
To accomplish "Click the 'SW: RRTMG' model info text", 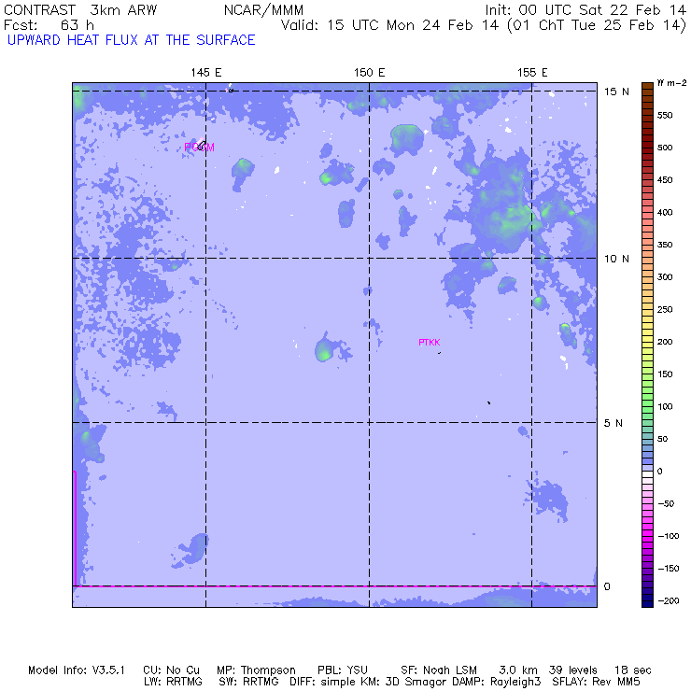I will click(249, 682).
